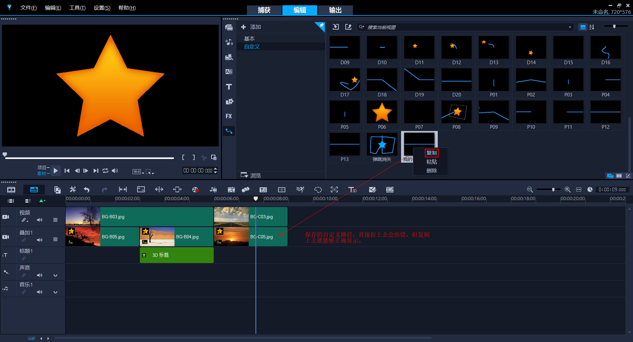633x342 pixels.
Task: Mute the 视频 video track
Action: pyautogui.click(x=40, y=220)
